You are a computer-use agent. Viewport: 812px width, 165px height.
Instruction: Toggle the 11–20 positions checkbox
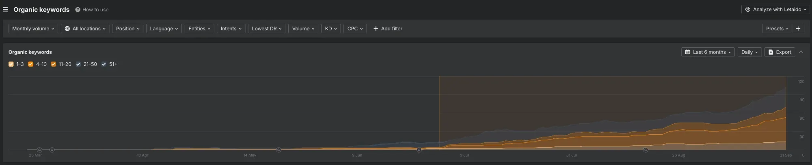(x=53, y=64)
